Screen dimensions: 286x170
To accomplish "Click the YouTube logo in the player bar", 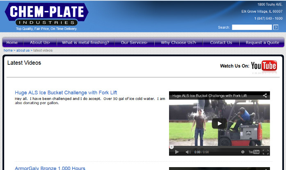I will [x=254, y=152].
